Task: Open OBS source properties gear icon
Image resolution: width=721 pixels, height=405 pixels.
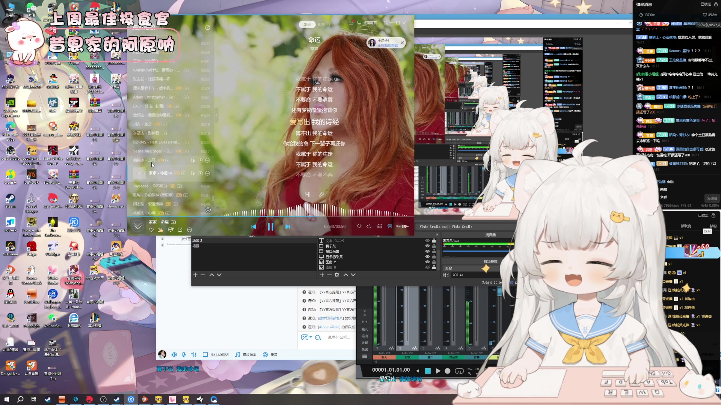Action: pos(337,275)
